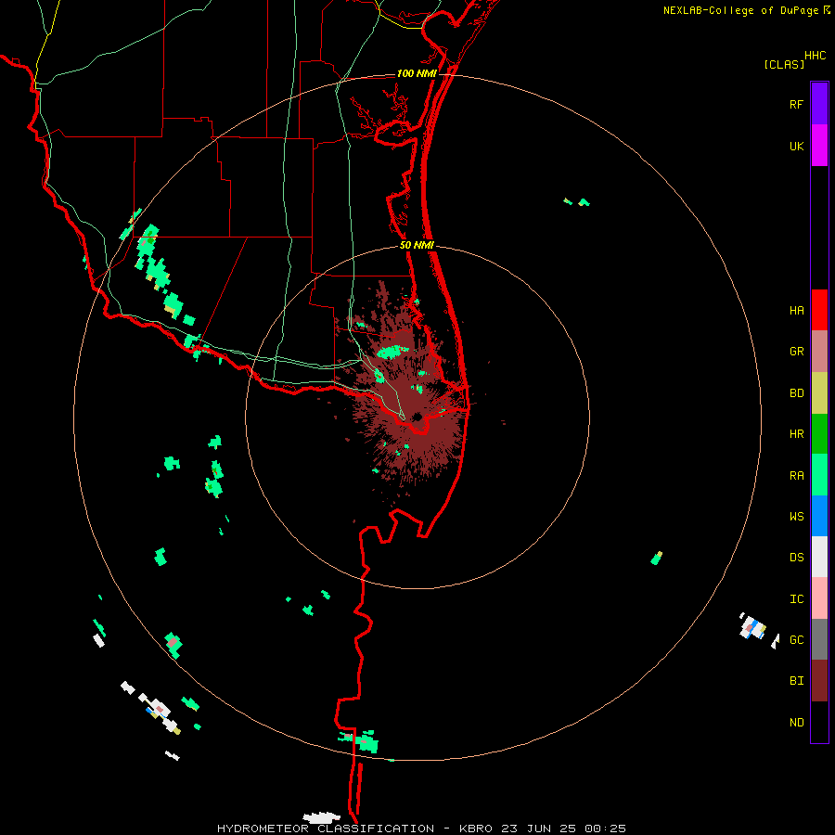This screenshot has height=835, width=835.
Task: Click the GC gray legend swatch
Action: [x=819, y=639]
